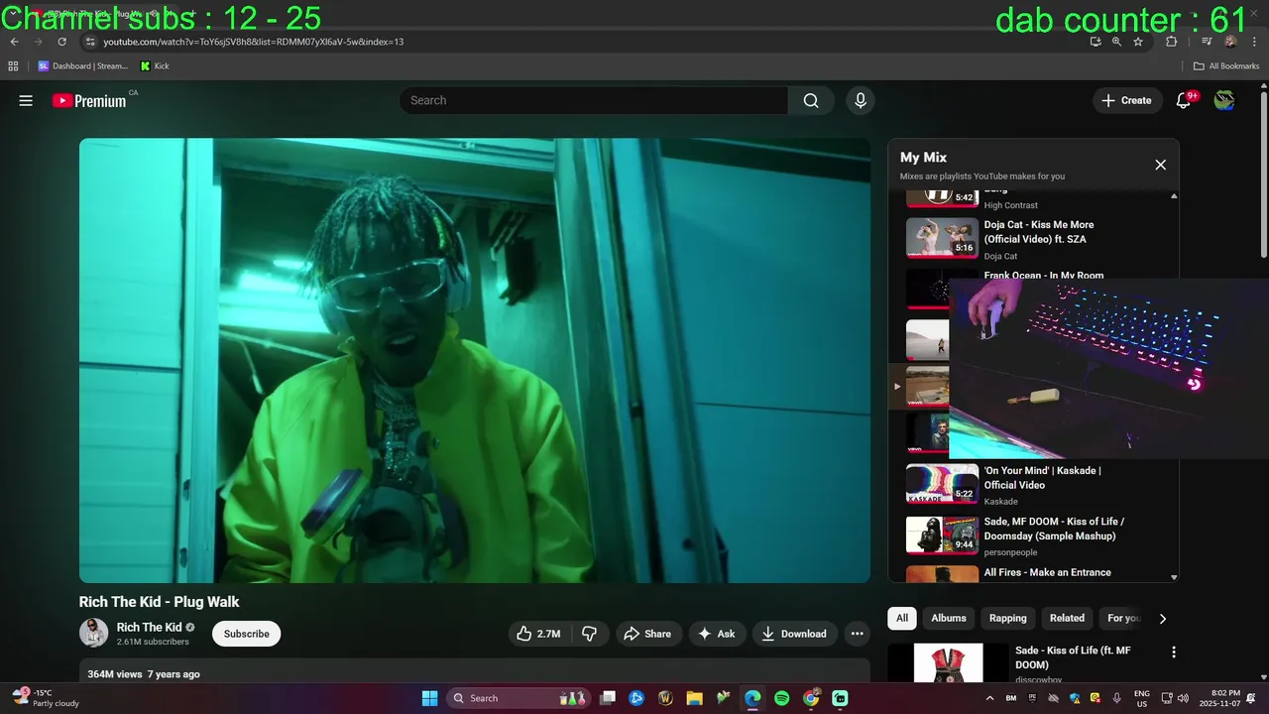Click the Share button
1269x714 pixels.
(648, 634)
